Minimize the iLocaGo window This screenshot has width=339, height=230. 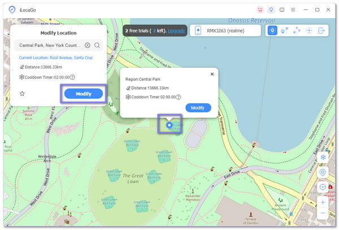coord(306,10)
